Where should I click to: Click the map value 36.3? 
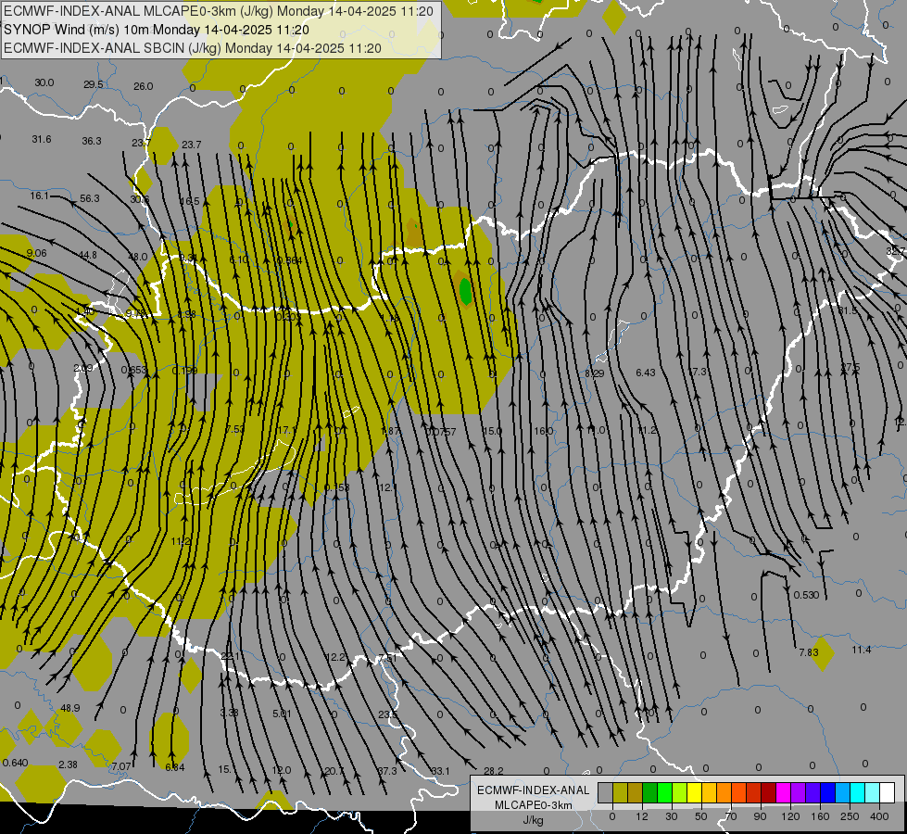(92, 141)
